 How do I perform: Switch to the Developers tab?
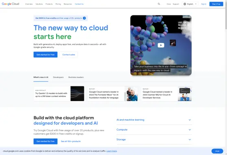click(x=58, y=77)
